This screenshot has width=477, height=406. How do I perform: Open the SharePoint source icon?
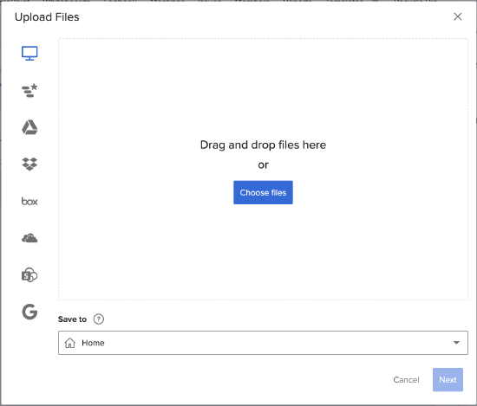(x=29, y=274)
